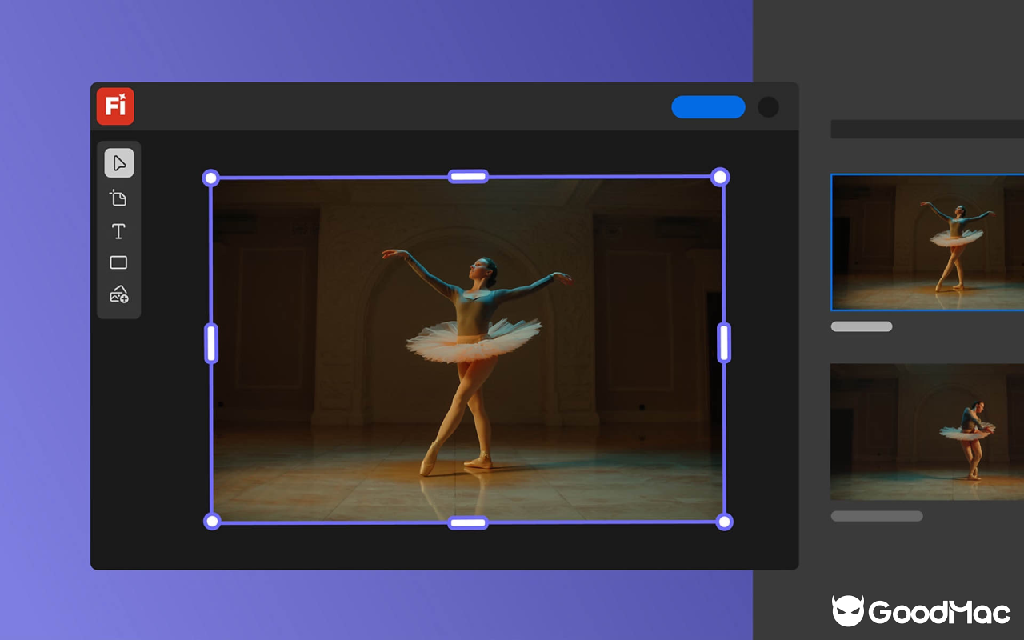Viewport: 1024px width, 640px height.
Task: Click the Fi app logo in the corner
Action: (x=114, y=106)
